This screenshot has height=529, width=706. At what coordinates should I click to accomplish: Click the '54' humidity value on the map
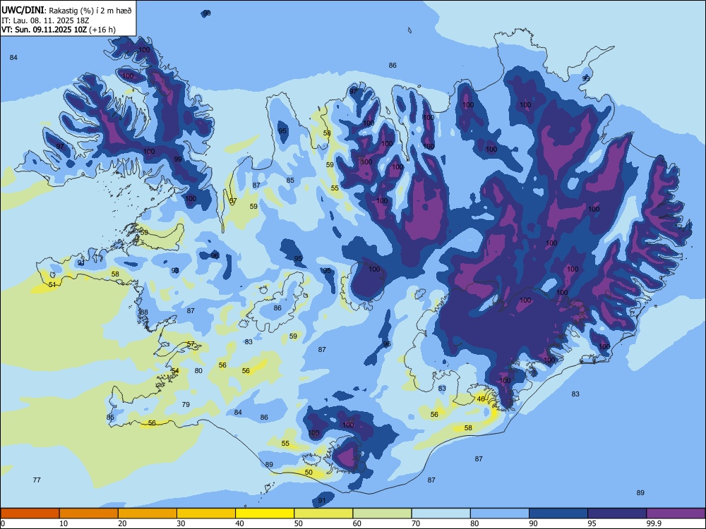[x=174, y=371]
